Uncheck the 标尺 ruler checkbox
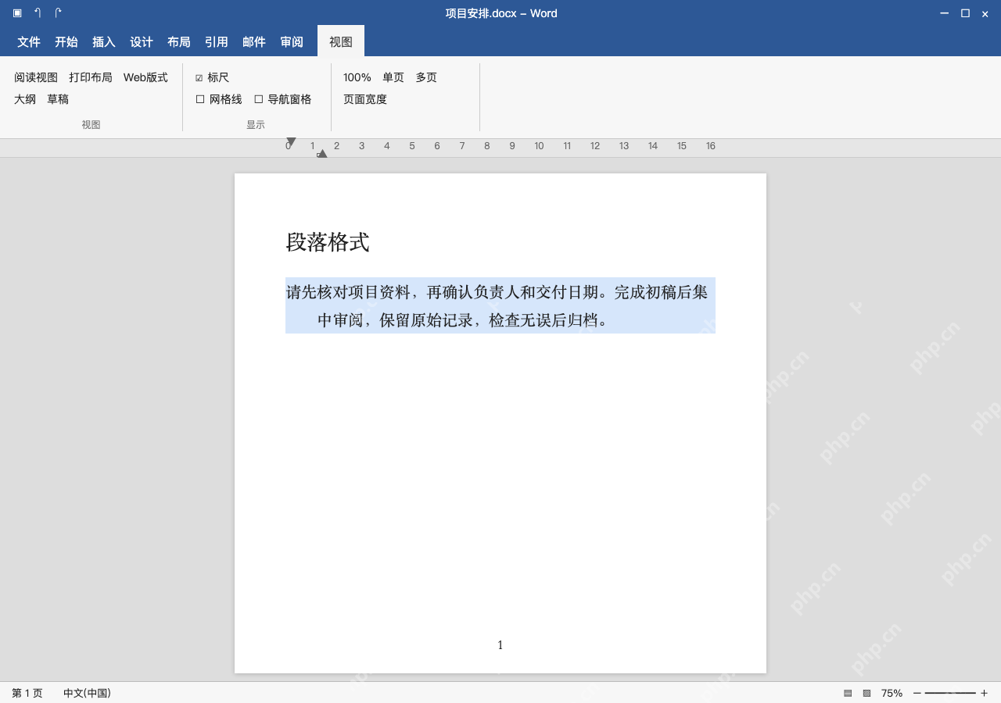The image size is (1001, 703). tap(199, 78)
